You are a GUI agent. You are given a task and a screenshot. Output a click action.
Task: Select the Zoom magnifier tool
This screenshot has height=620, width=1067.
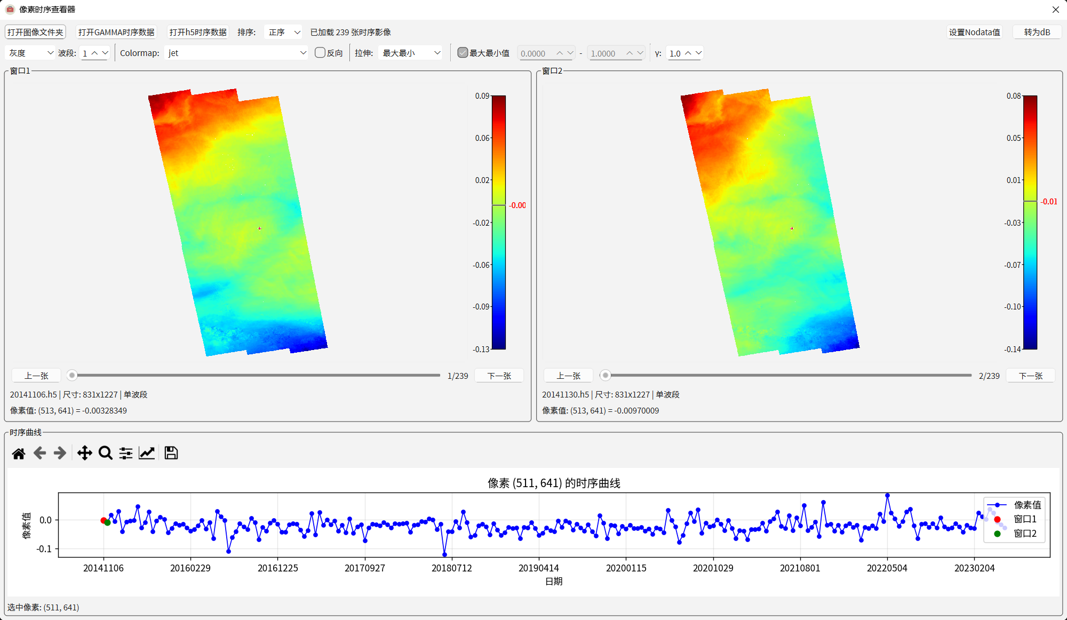point(106,454)
